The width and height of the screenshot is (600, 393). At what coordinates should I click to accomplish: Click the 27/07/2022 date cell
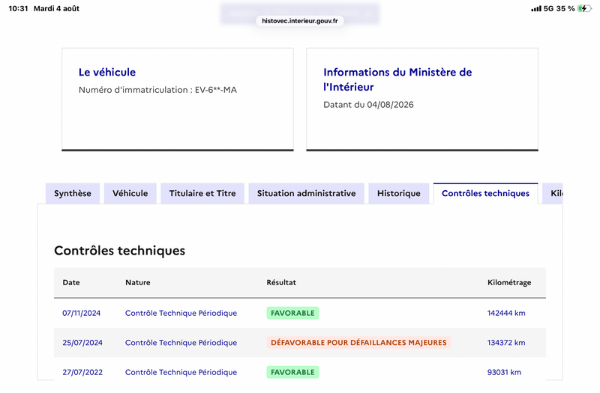82,372
